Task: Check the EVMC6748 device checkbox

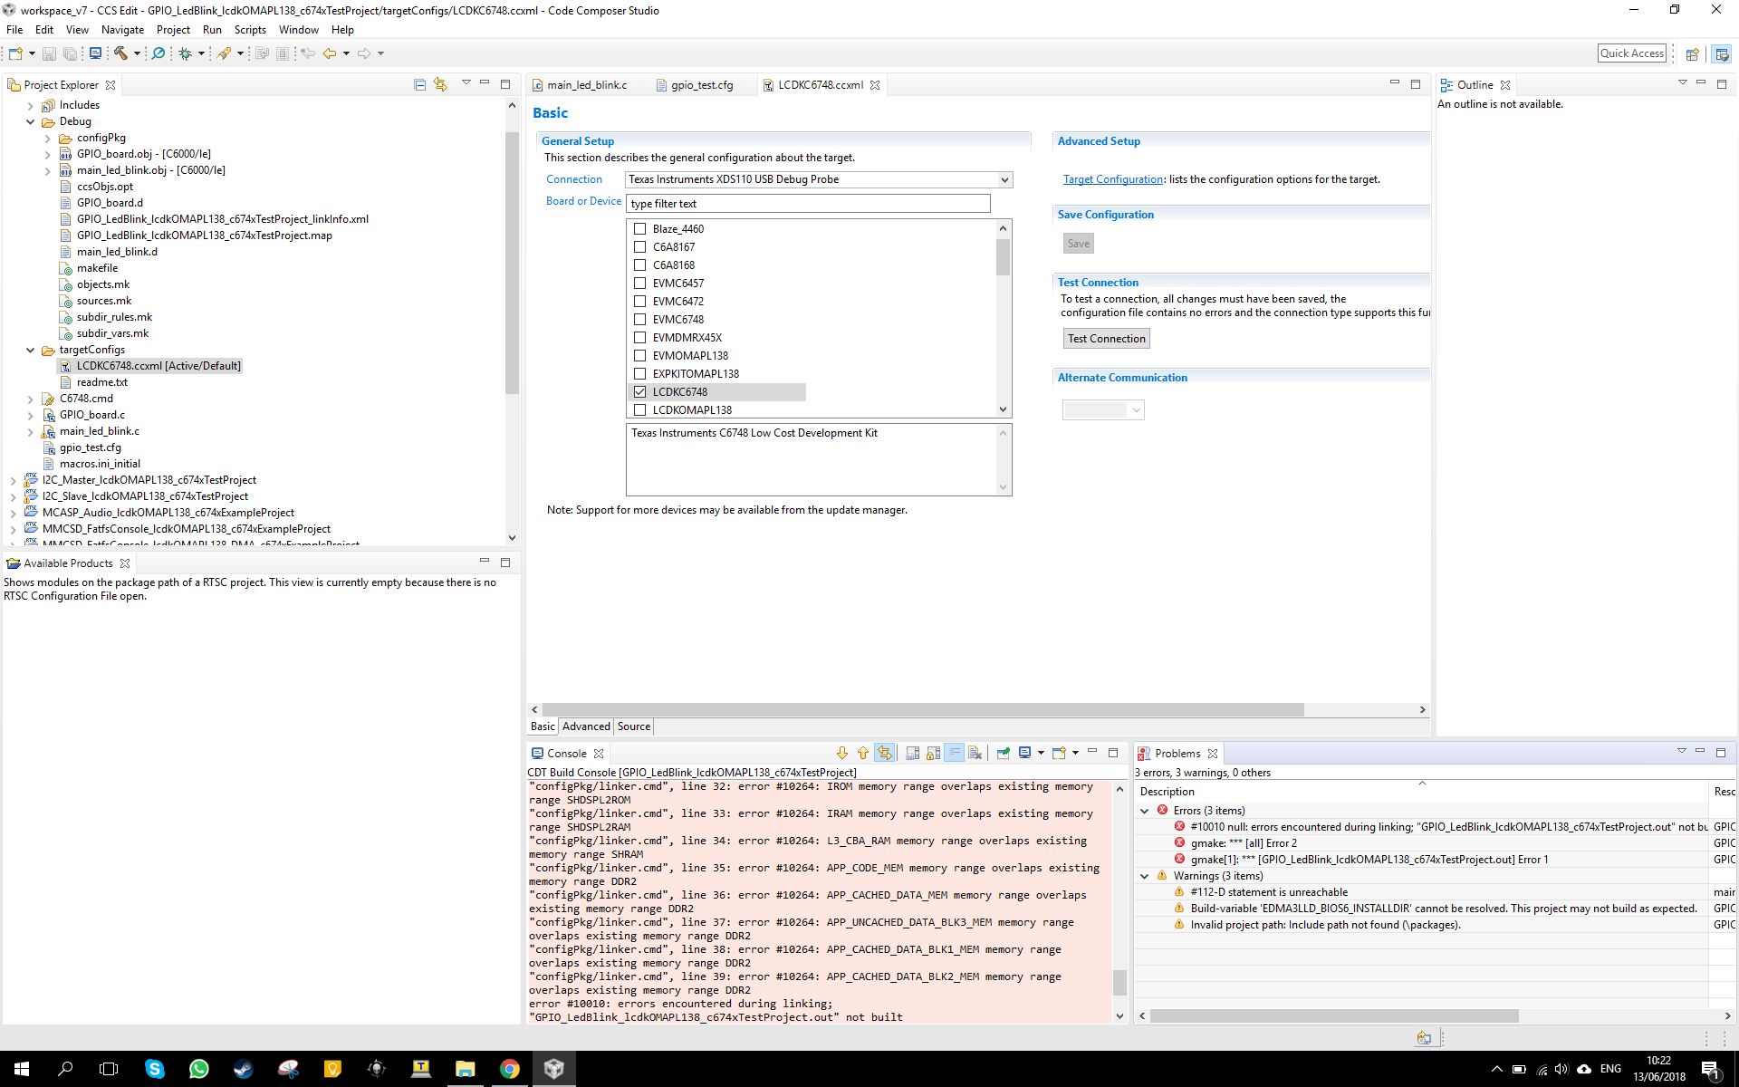Action: pos(640,320)
